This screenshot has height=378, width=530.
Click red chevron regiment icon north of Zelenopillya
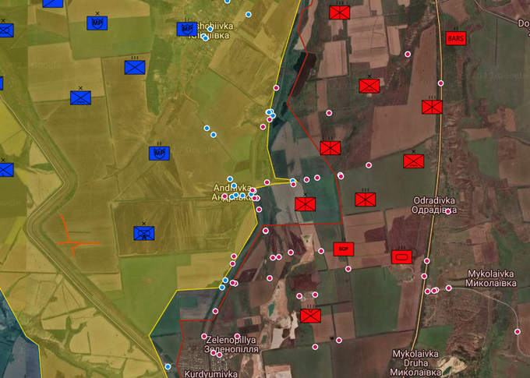coord(311,316)
